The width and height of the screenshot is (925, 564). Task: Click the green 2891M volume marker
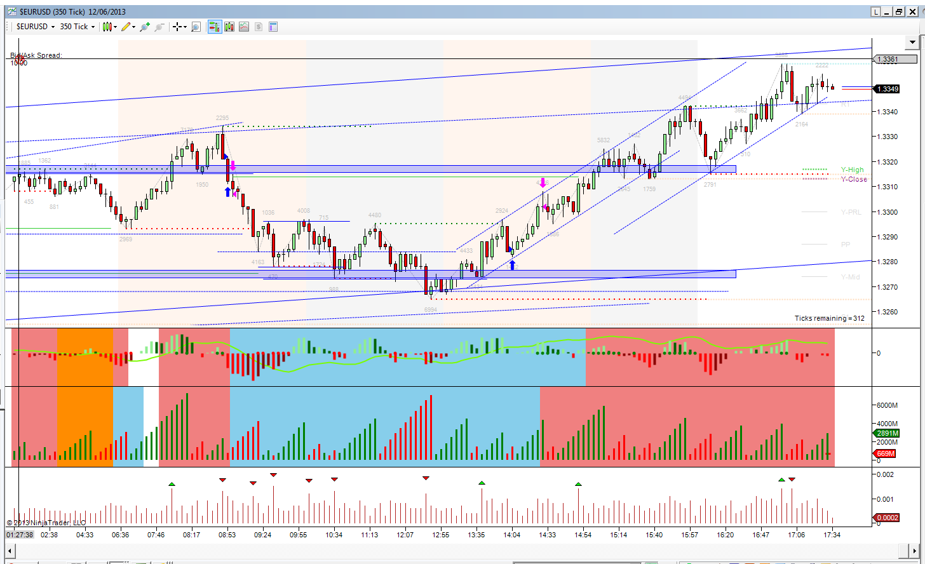click(x=885, y=433)
